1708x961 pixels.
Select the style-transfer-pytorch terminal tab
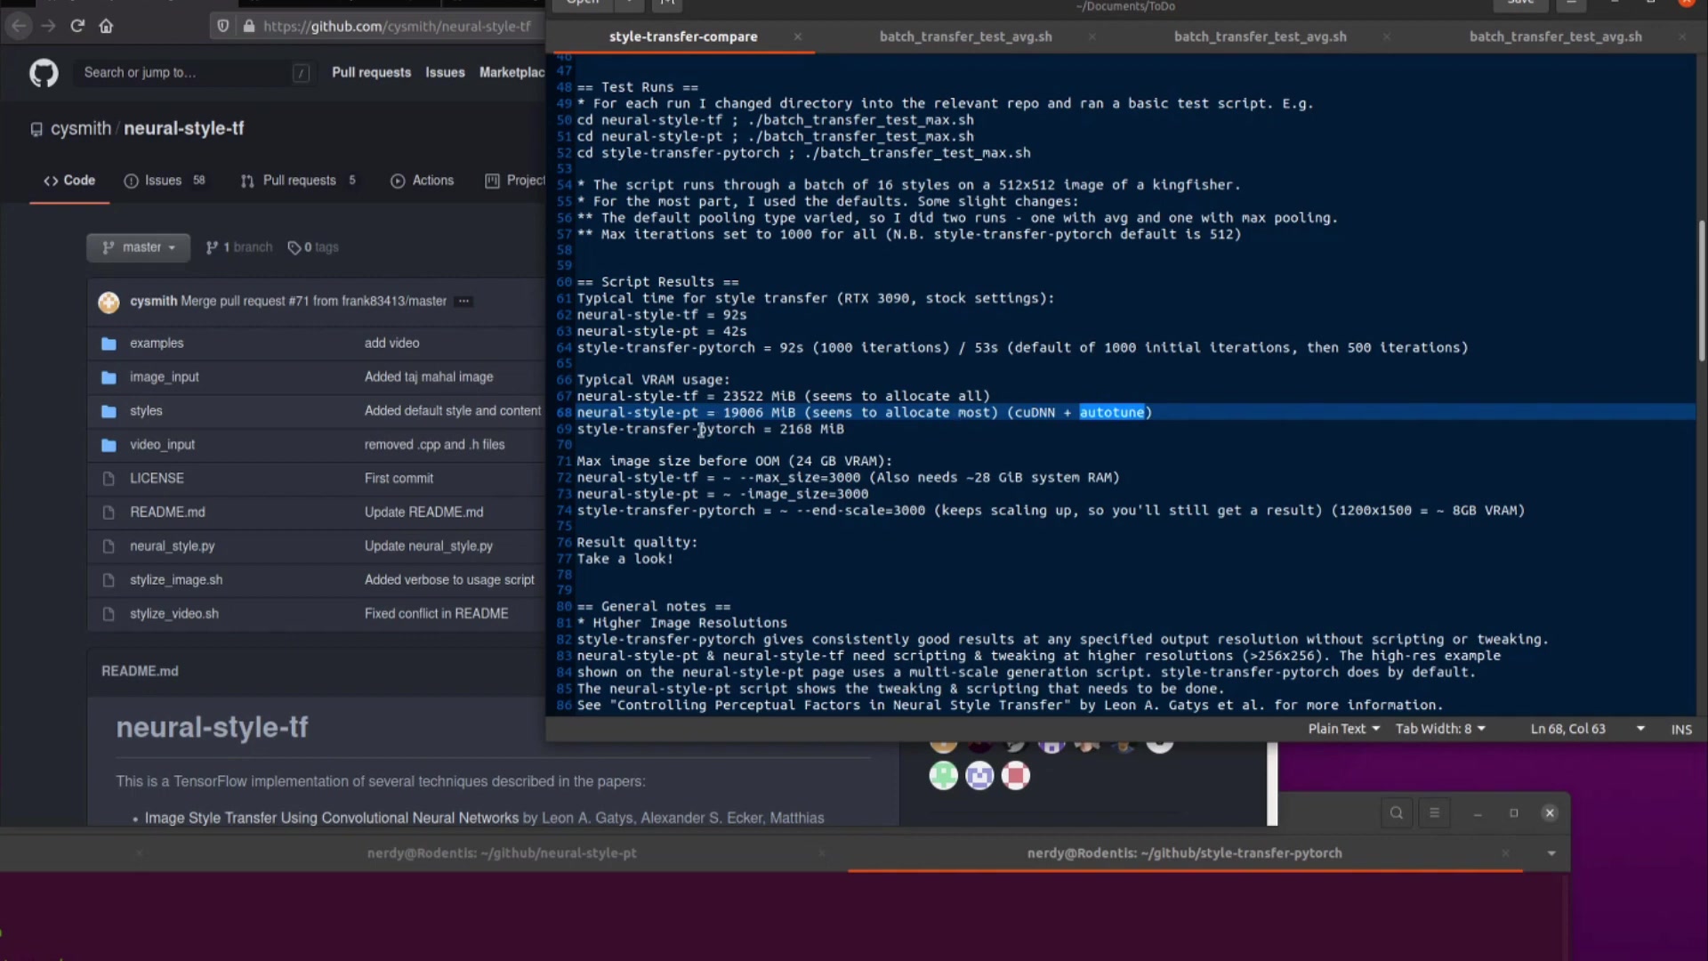pyautogui.click(x=1184, y=852)
